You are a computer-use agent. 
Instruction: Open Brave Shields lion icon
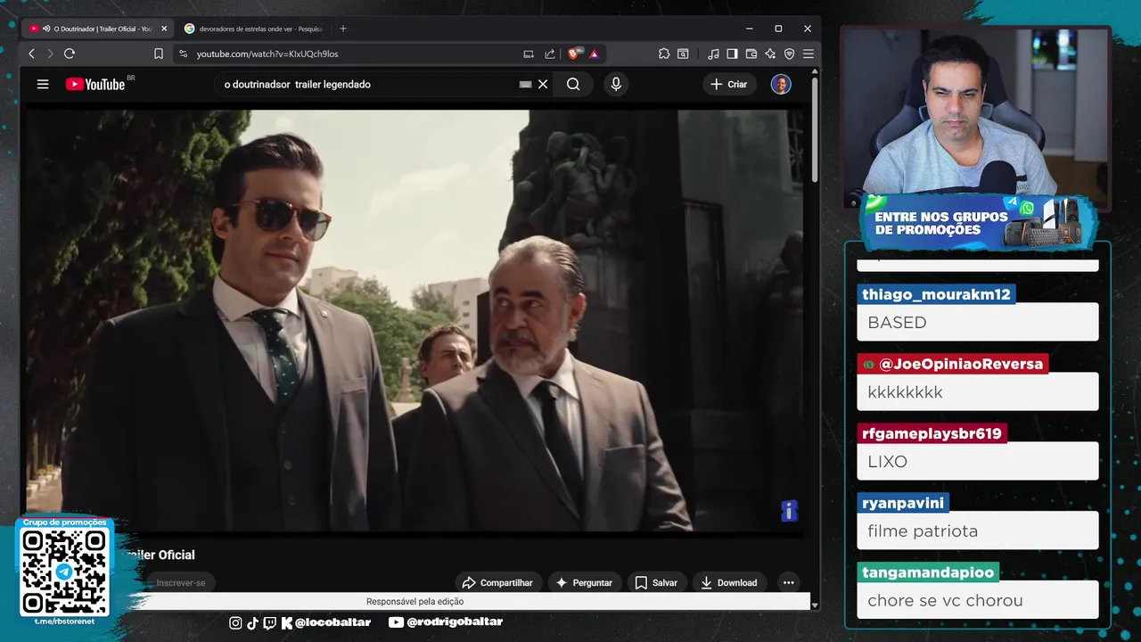[x=574, y=53]
